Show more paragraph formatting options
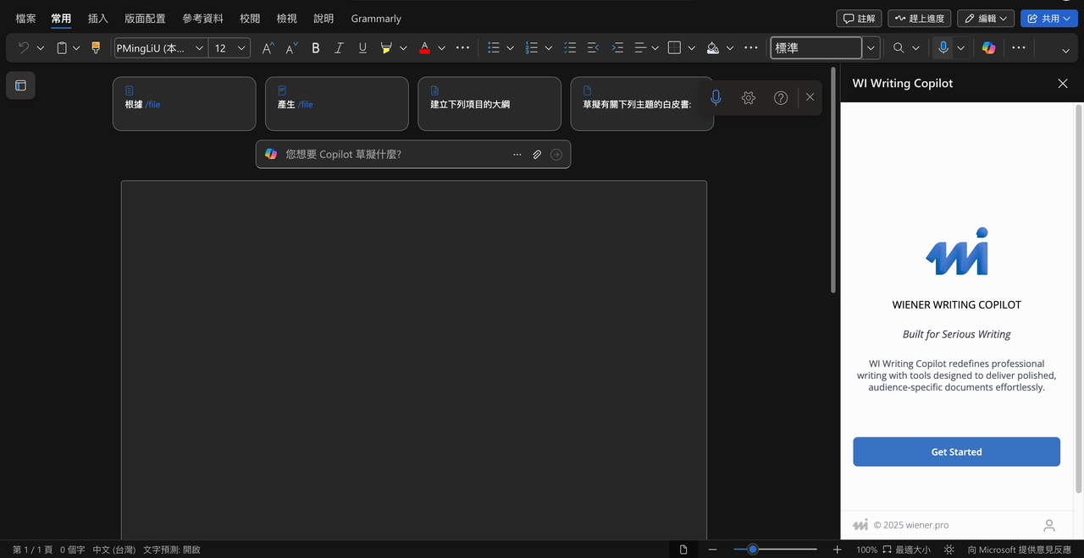The height and width of the screenshot is (558, 1084). (751, 48)
